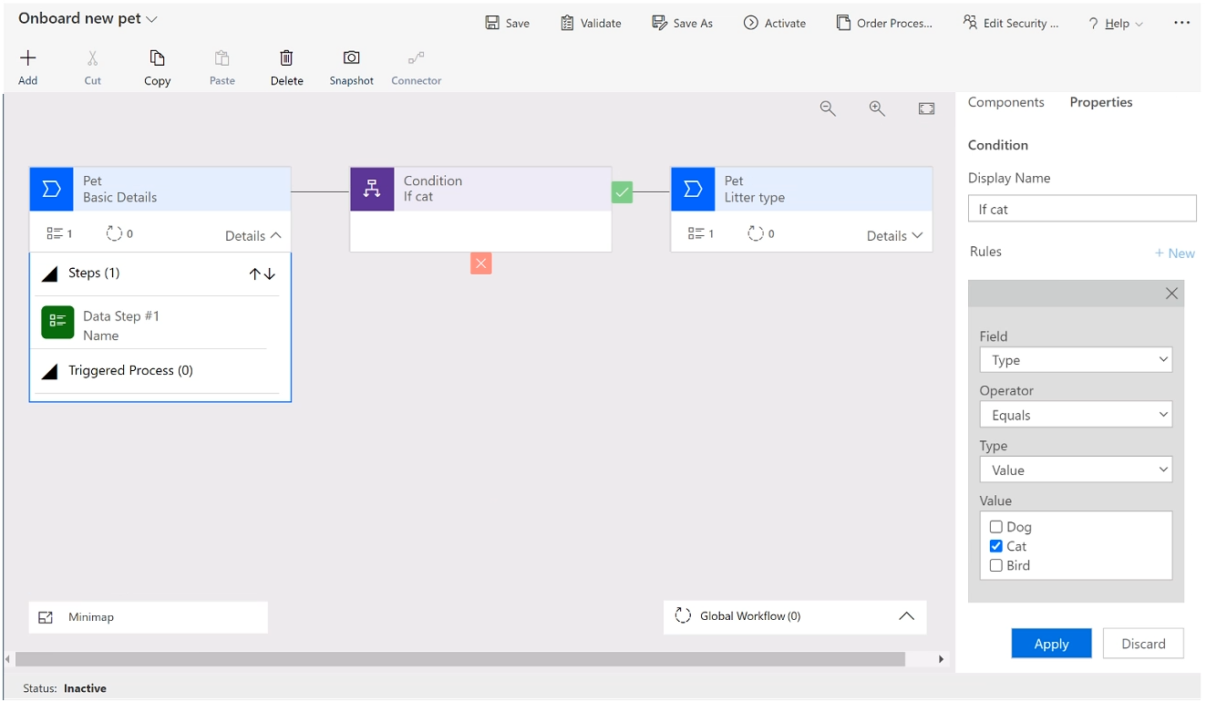Zoom in the canvas with magnifier plus

(877, 108)
